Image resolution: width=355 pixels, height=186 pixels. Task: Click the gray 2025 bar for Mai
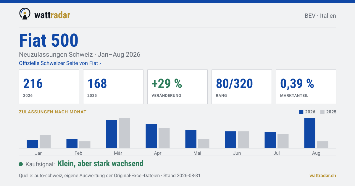pos(204,143)
